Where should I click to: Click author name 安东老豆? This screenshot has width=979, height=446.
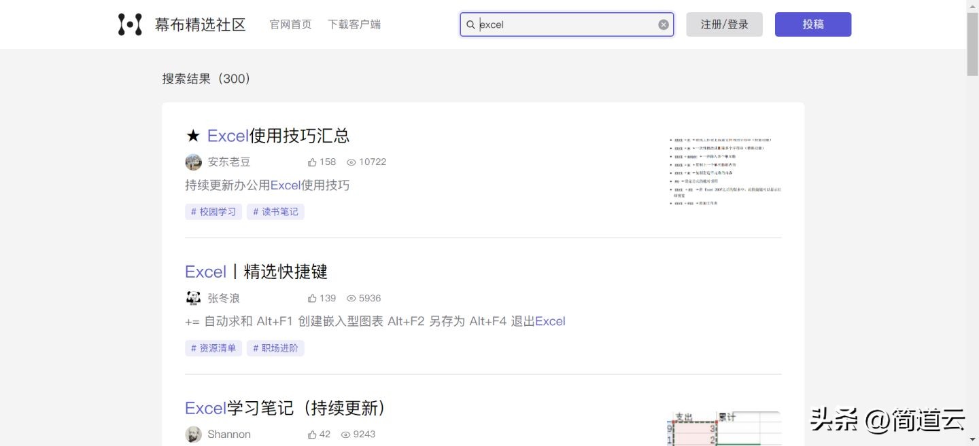229,162
